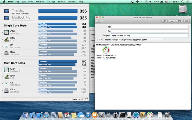Click the Multi Core Tests heading
Image resolution: width=192 pixels, height=120 pixels.
pyautogui.click(x=14, y=63)
